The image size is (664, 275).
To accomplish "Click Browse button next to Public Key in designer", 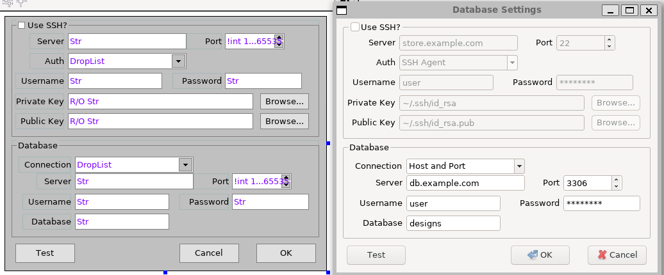I will pos(284,122).
